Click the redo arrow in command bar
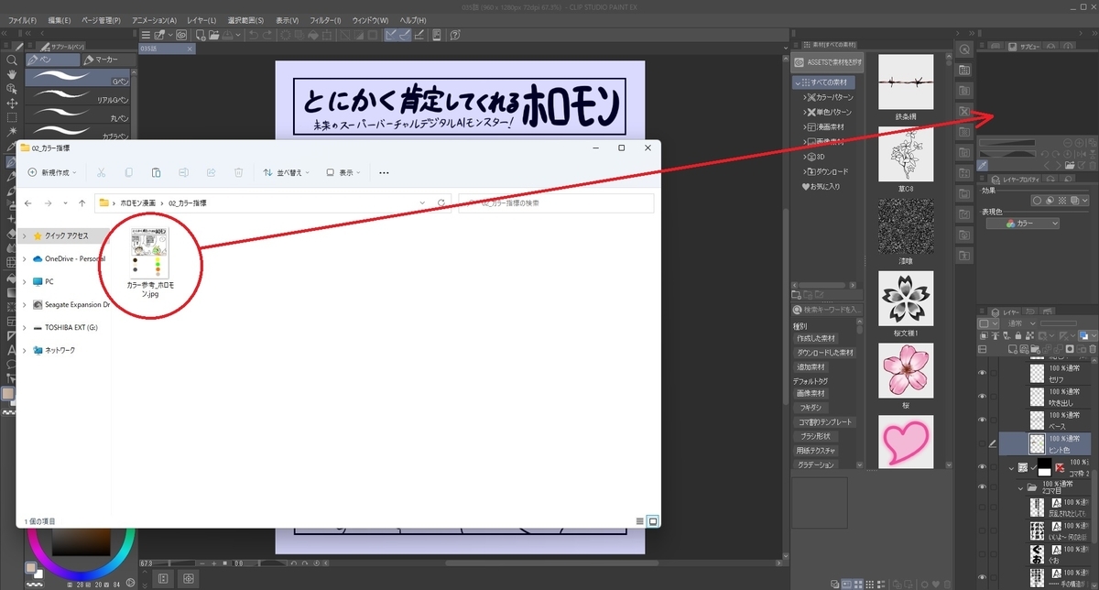Viewport: 1099px width, 590px height. pos(266,35)
